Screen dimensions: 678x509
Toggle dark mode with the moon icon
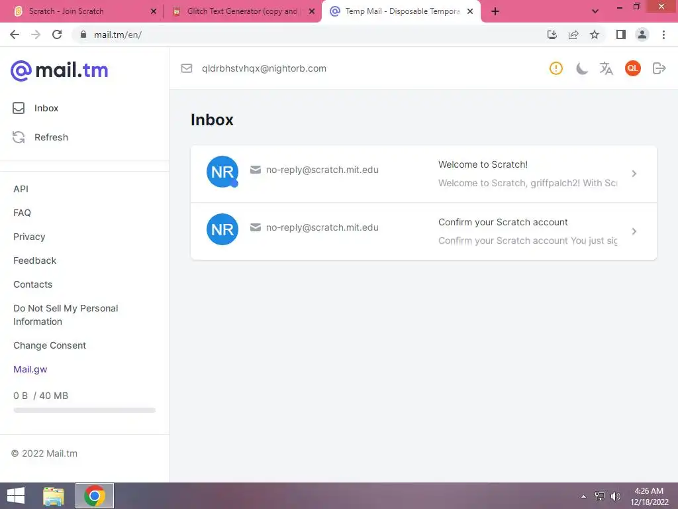[x=581, y=68]
